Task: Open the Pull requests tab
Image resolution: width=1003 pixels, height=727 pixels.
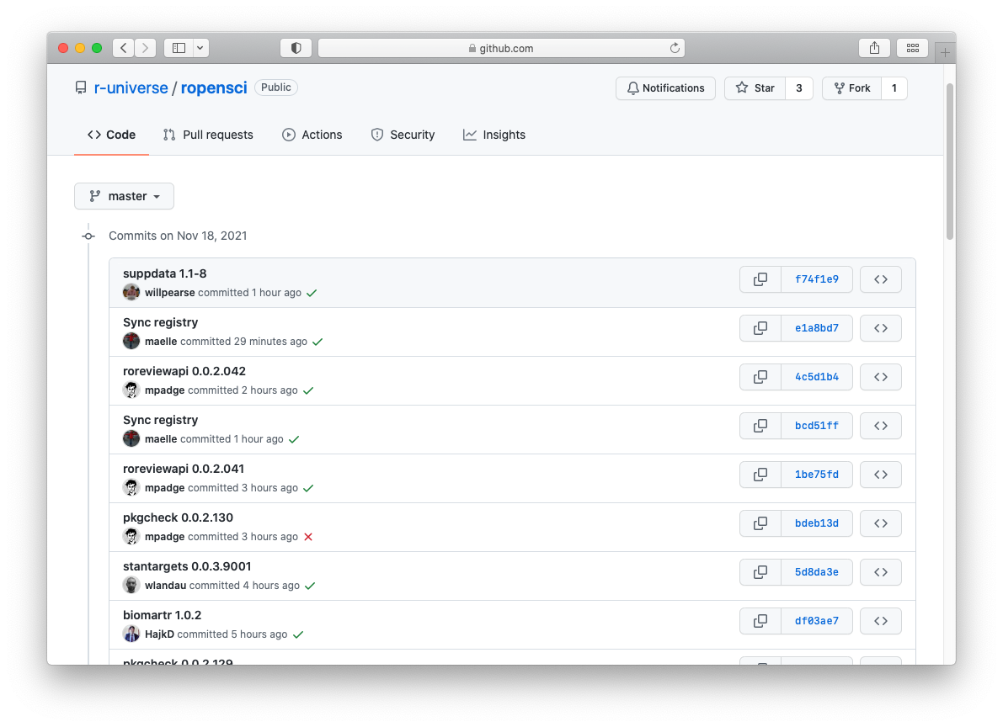Action: tap(208, 135)
